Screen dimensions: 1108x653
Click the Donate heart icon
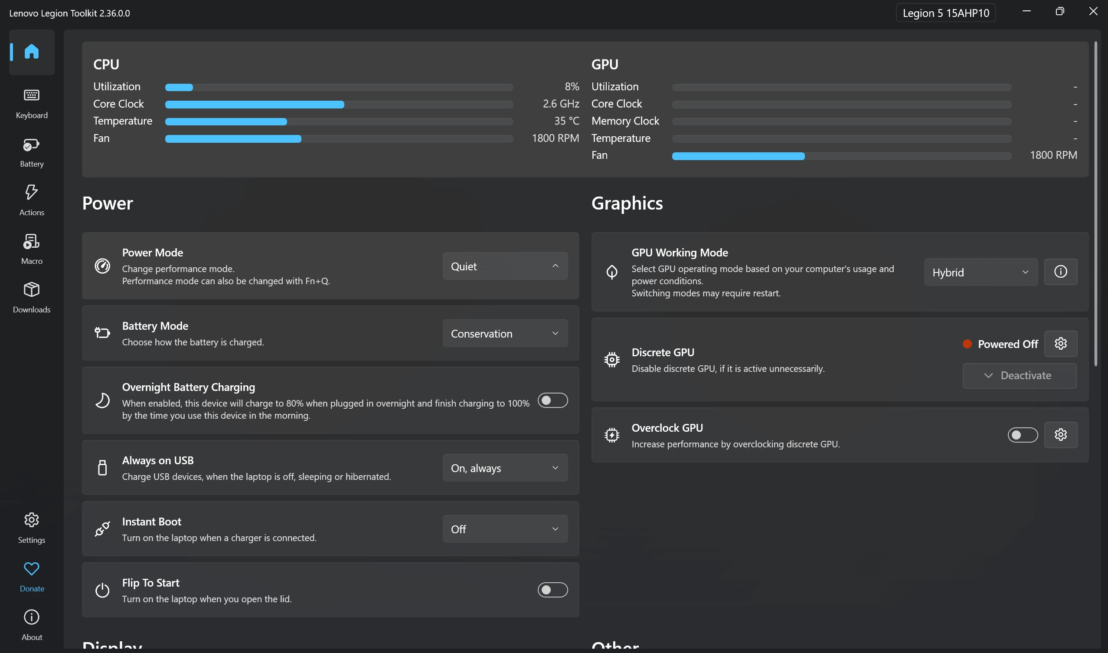[x=32, y=568]
